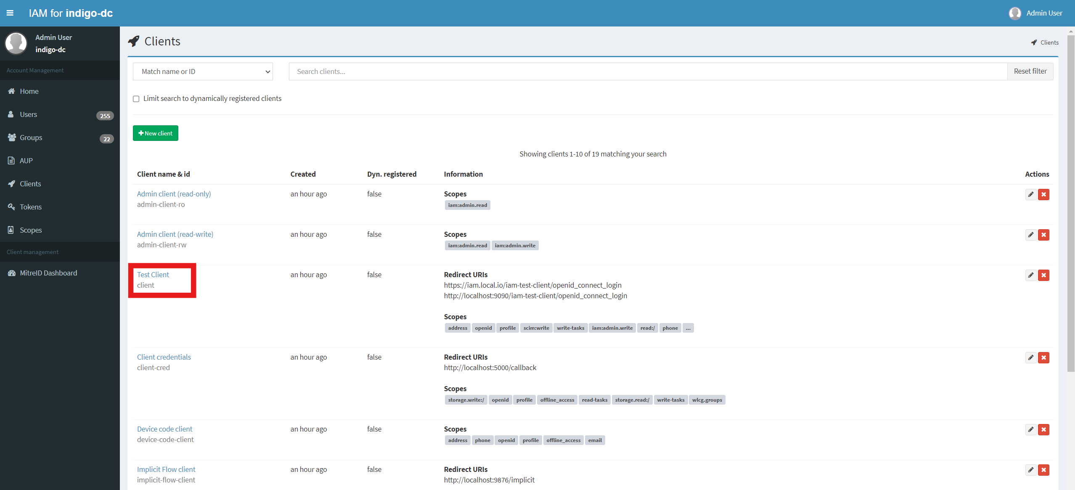Delete Admin client (read-only) with the red X
Image resolution: width=1075 pixels, height=490 pixels.
point(1044,194)
